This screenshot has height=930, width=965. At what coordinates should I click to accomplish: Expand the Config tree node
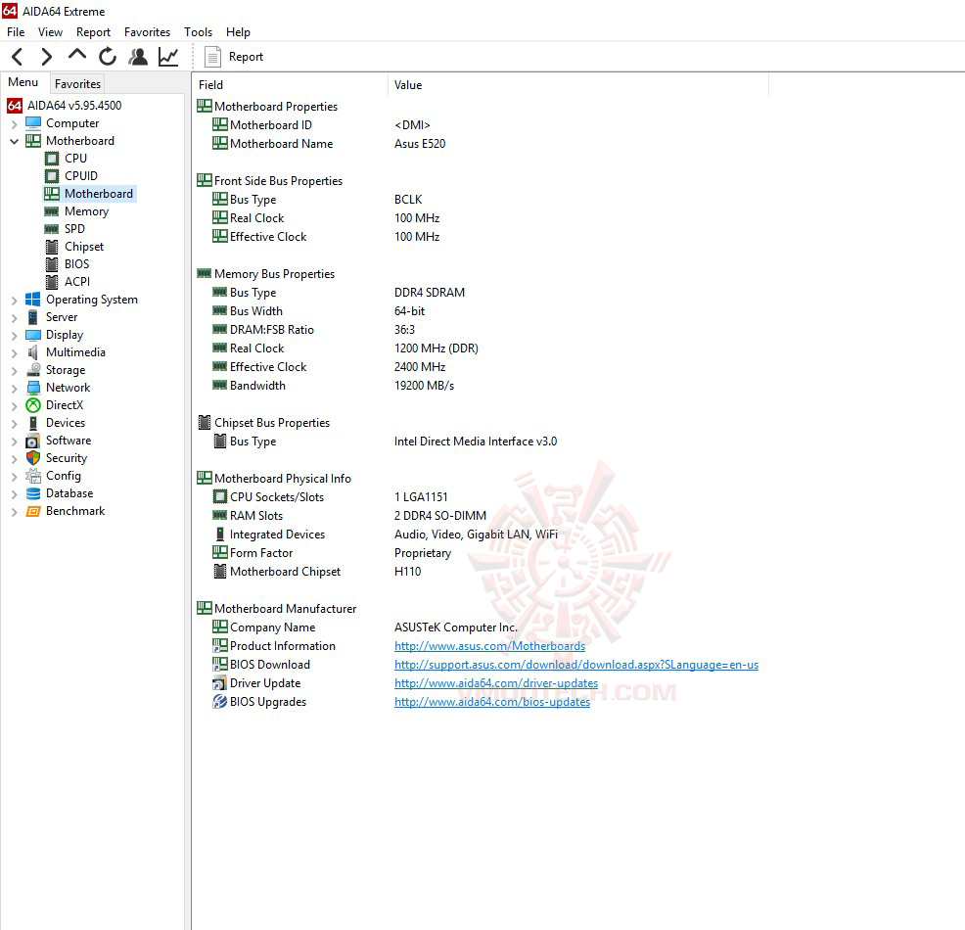click(14, 477)
